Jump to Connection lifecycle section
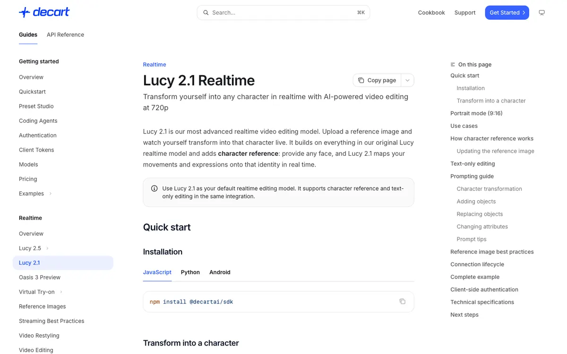The height and width of the screenshot is (354, 567). point(477,264)
